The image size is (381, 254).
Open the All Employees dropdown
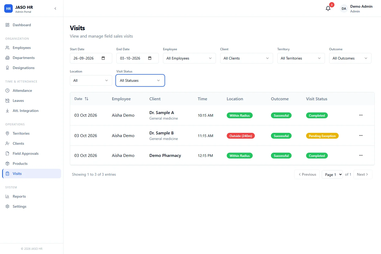point(189,58)
